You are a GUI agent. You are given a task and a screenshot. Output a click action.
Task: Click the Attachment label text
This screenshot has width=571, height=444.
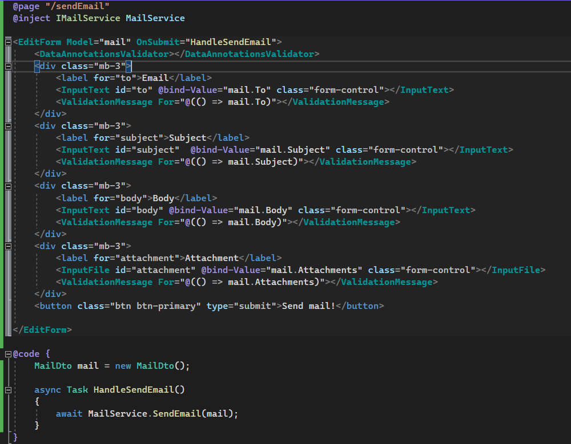pyautogui.click(x=212, y=259)
